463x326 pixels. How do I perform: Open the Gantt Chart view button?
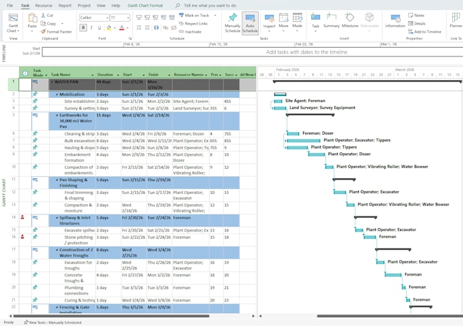pyautogui.click(x=13, y=23)
